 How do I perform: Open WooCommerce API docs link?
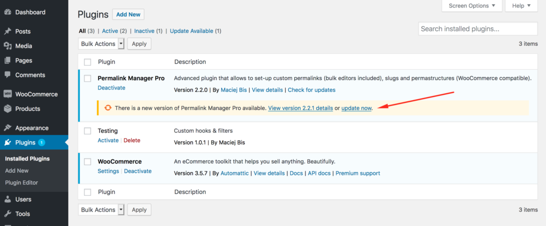pyautogui.click(x=319, y=173)
